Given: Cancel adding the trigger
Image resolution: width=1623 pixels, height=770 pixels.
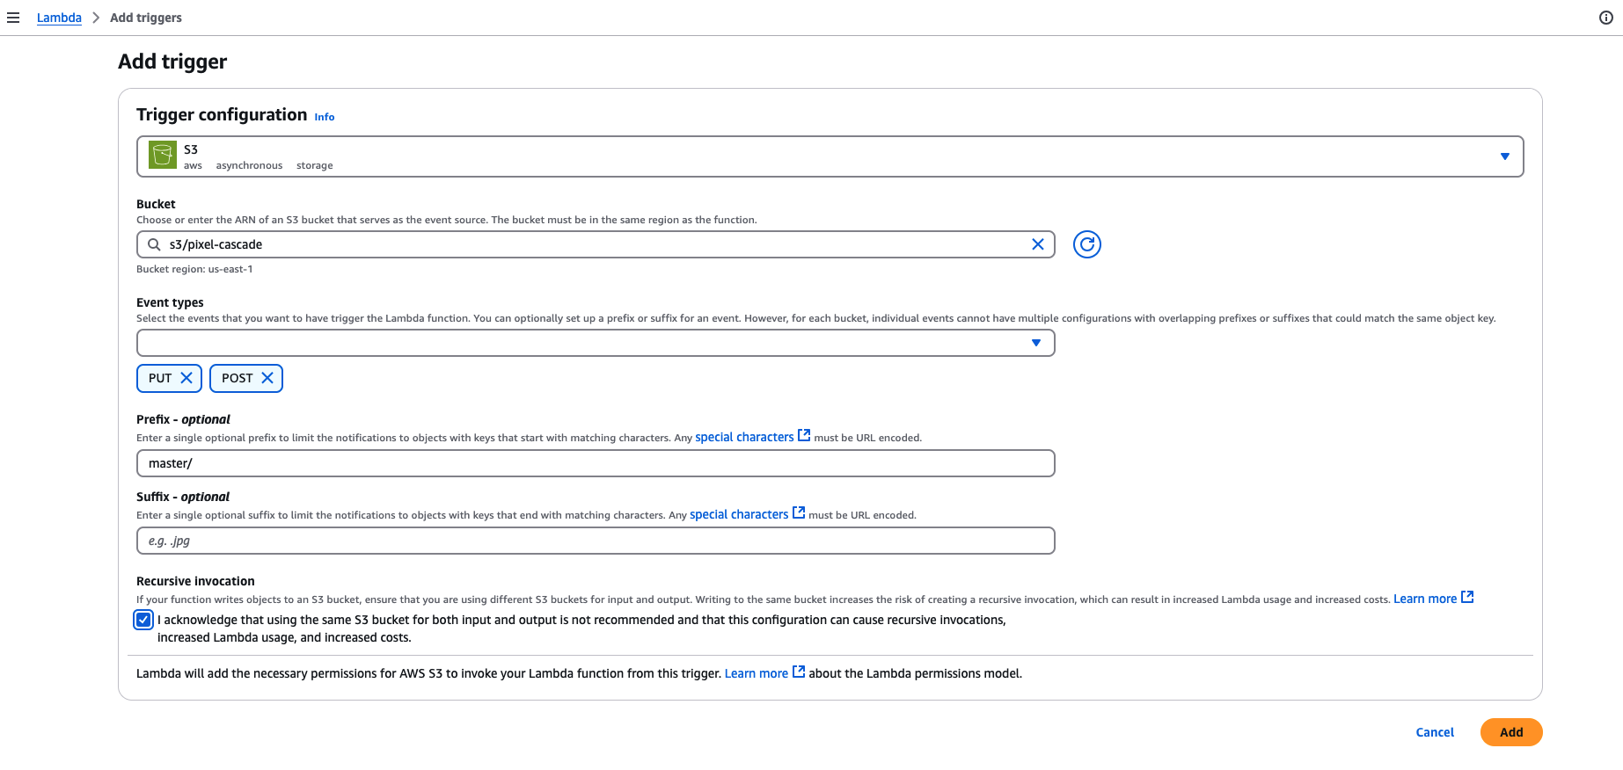Looking at the screenshot, I should point(1435,732).
